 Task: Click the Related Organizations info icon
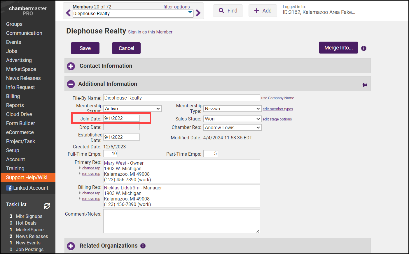click(x=143, y=246)
